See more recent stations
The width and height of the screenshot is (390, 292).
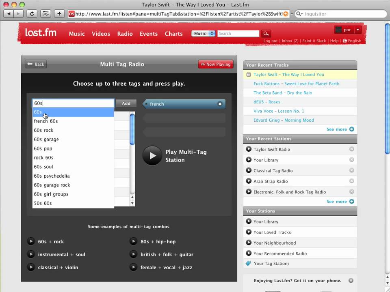click(340, 202)
